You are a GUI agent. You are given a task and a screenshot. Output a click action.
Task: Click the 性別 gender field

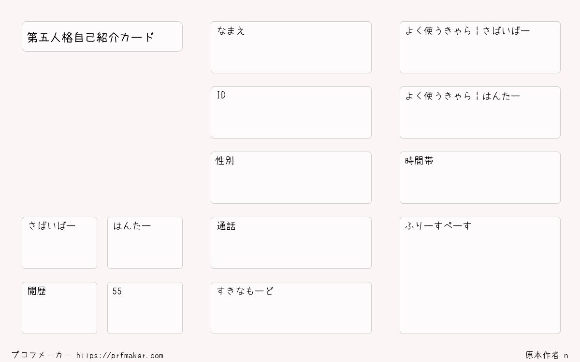pyautogui.click(x=291, y=178)
